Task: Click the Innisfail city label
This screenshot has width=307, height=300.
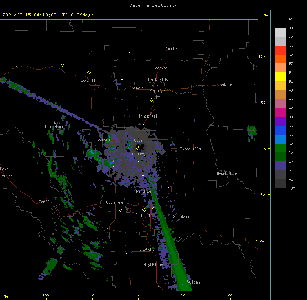Action: [x=148, y=116]
